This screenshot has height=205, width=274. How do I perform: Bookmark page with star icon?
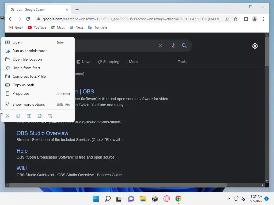click(x=235, y=19)
